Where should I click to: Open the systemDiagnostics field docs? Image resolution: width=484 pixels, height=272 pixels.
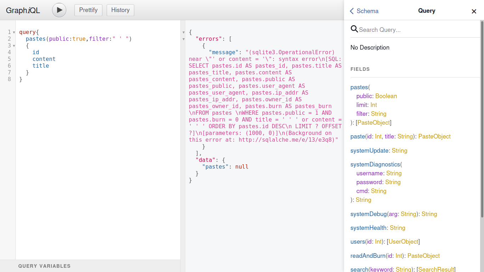coord(375,164)
